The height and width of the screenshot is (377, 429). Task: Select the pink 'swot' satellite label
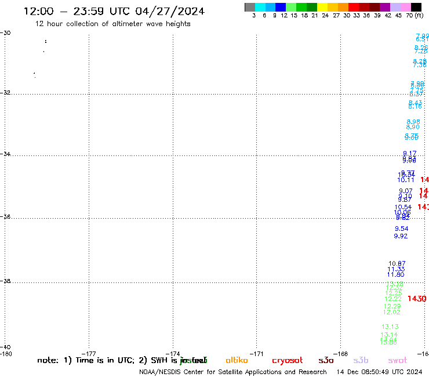398,360
